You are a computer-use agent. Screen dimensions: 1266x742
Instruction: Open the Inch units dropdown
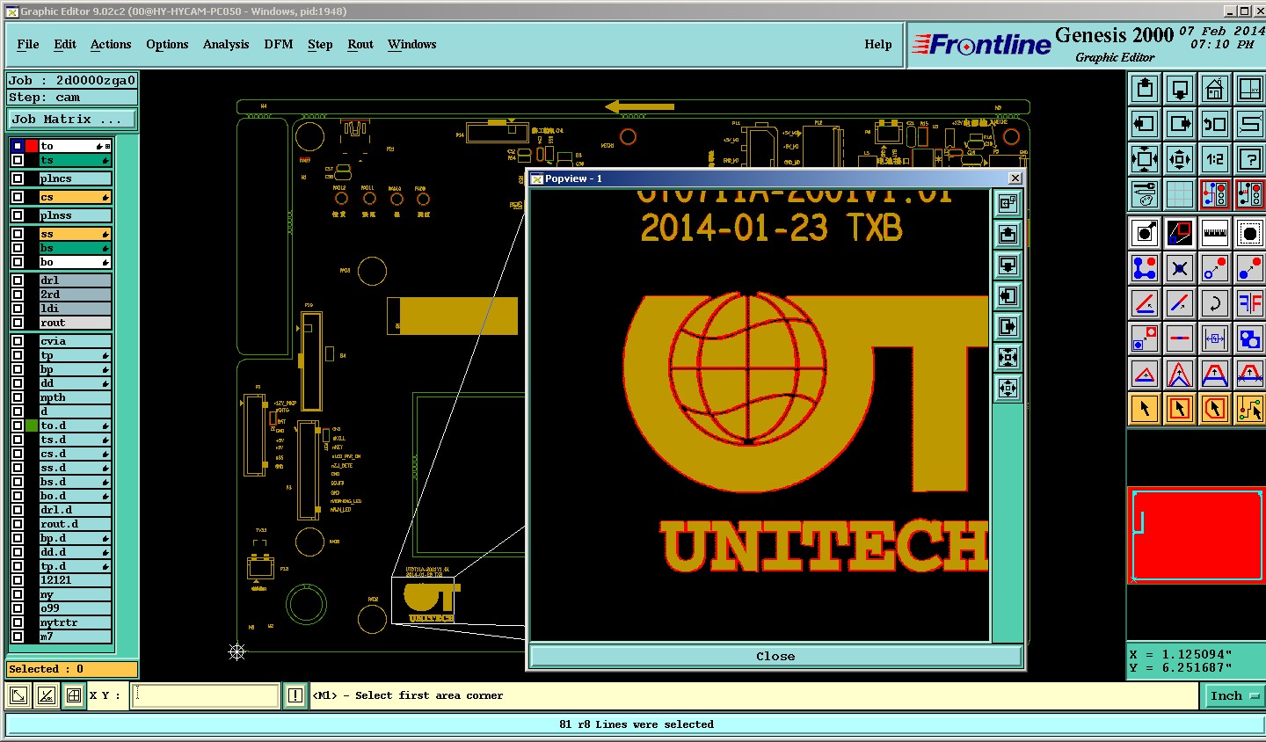(1233, 695)
